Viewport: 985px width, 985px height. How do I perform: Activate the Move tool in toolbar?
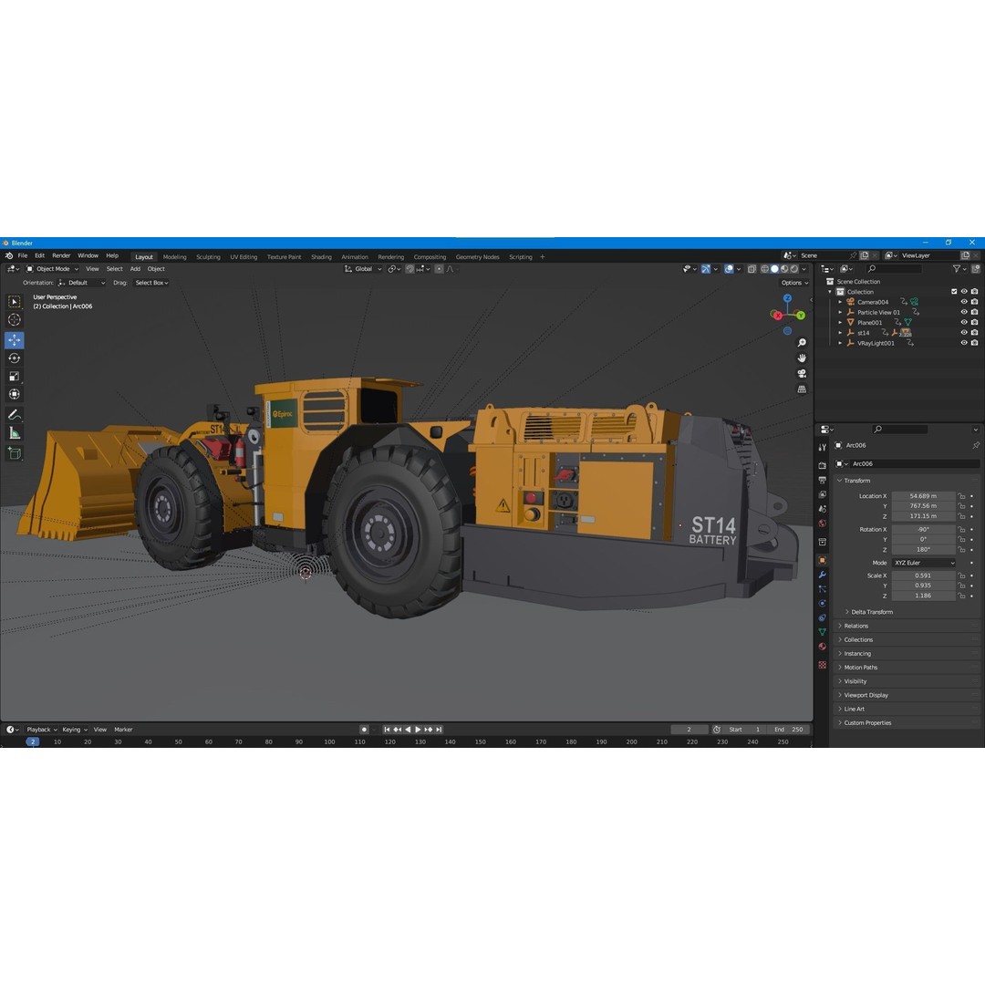(x=15, y=340)
